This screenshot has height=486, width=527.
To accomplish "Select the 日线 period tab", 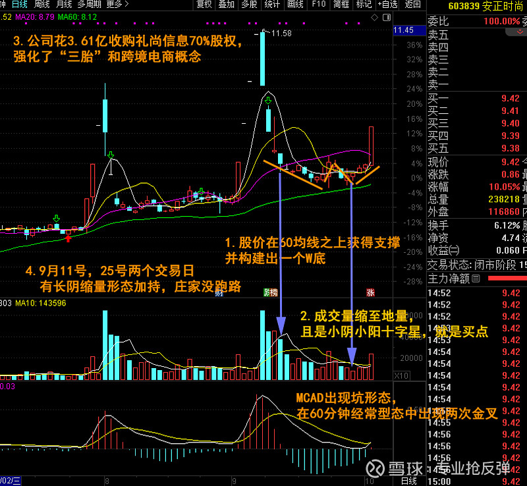I will click(x=20, y=5).
